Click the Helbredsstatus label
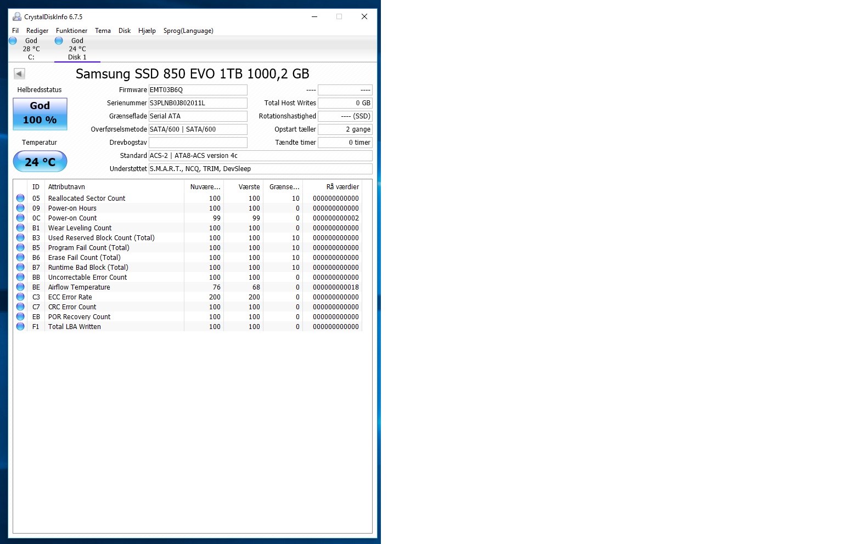Screen dimensions: 843x544 (x=40, y=90)
